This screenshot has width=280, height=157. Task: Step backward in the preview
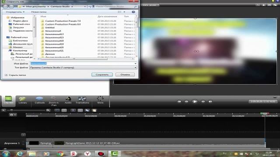(186, 102)
